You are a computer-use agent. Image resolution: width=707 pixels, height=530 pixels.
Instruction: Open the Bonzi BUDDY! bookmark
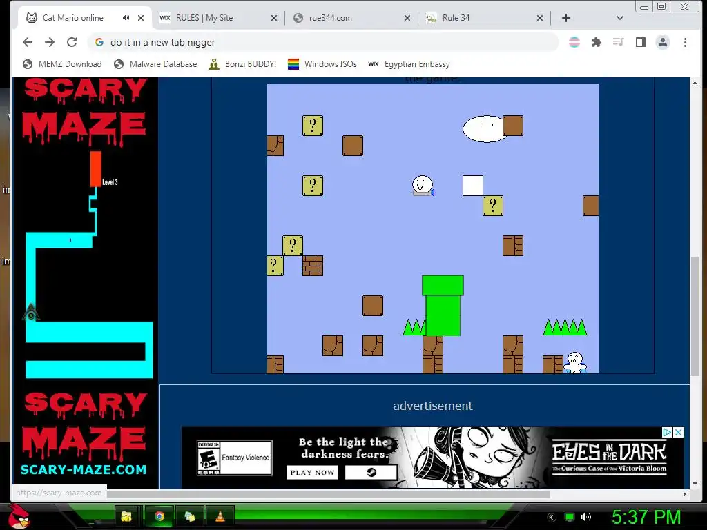click(242, 64)
